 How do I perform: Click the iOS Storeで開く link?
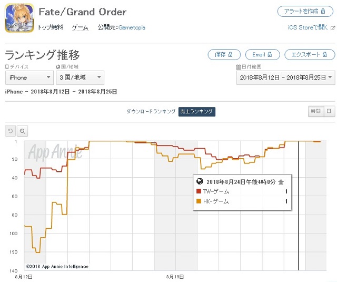coord(308,27)
